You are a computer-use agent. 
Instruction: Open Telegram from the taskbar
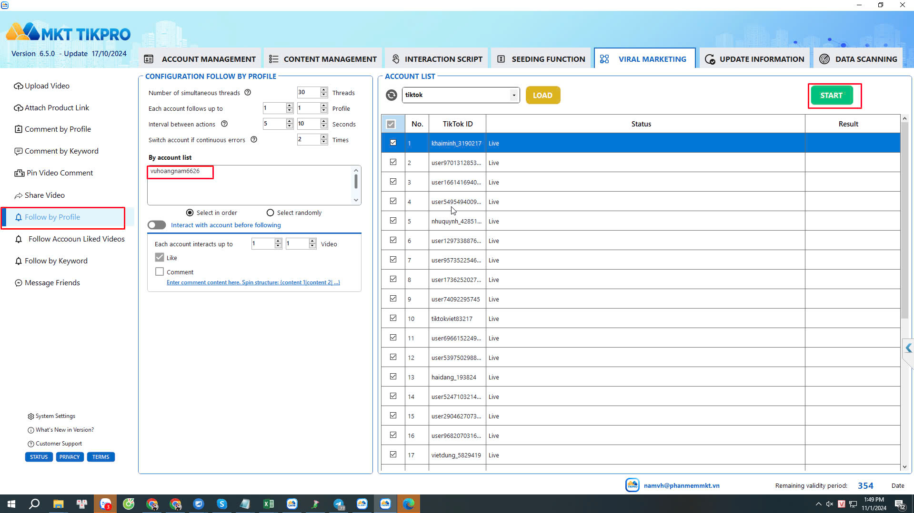(x=339, y=504)
